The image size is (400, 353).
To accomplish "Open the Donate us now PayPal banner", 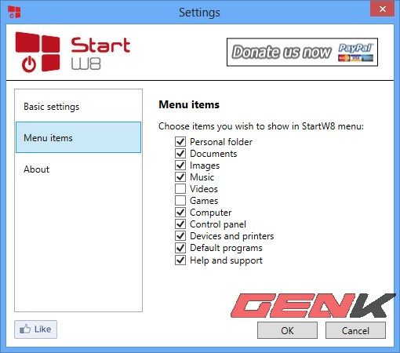I will click(x=302, y=52).
